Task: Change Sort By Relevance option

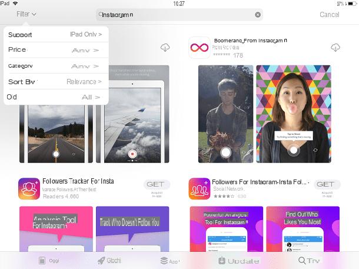Action: click(56, 82)
